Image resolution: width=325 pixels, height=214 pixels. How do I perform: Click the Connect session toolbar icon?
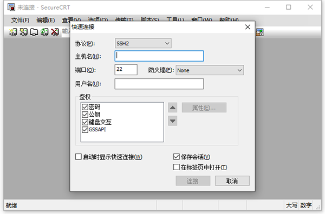[13, 32]
